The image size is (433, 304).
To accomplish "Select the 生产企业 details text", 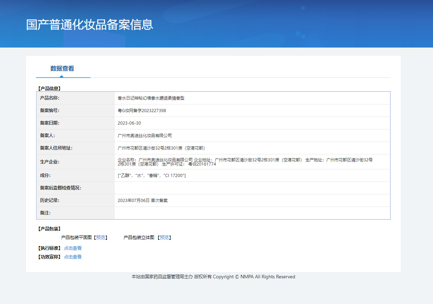I will (245, 162).
